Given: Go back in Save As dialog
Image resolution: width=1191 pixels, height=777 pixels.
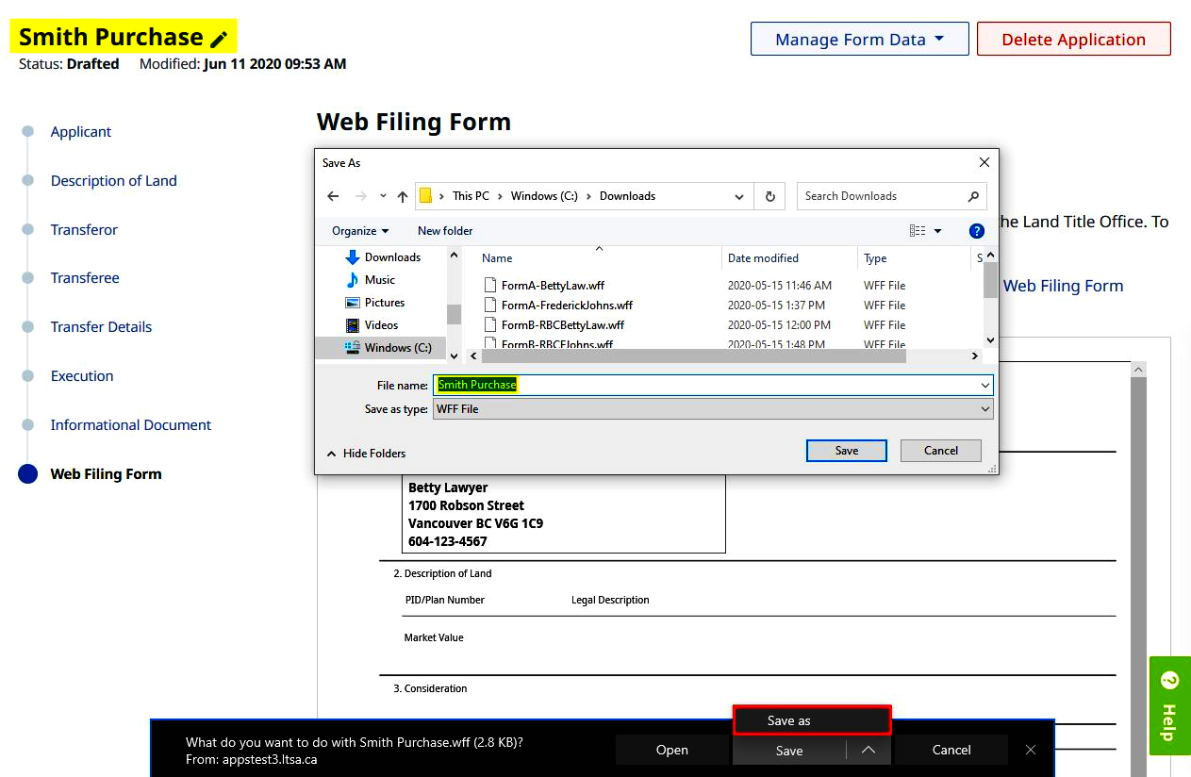Looking at the screenshot, I should 332,196.
